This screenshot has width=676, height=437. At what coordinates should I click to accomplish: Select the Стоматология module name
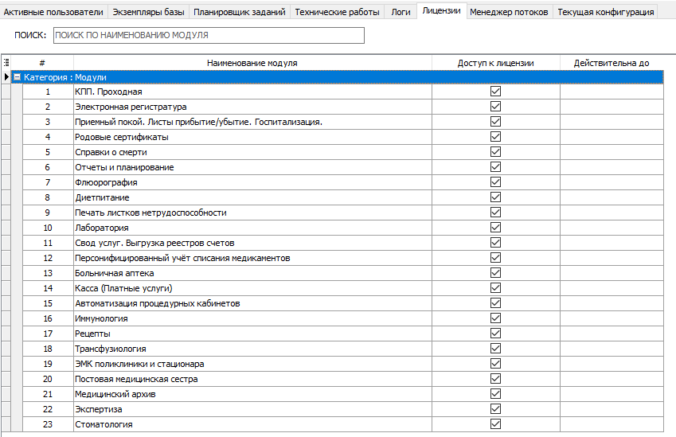(252, 424)
